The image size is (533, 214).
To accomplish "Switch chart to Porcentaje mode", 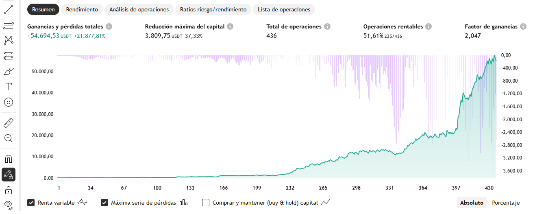I will 506,203.
